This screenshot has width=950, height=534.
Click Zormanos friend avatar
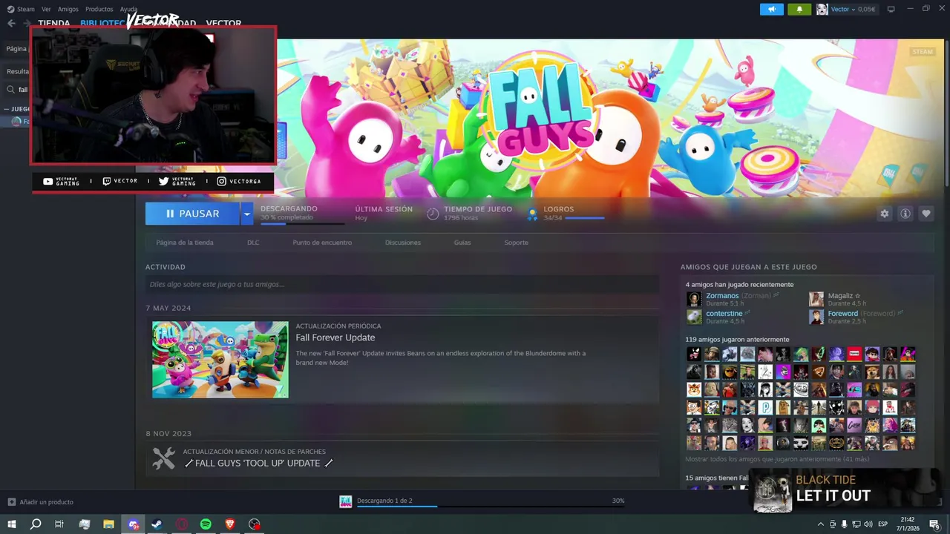[x=694, y=299]
